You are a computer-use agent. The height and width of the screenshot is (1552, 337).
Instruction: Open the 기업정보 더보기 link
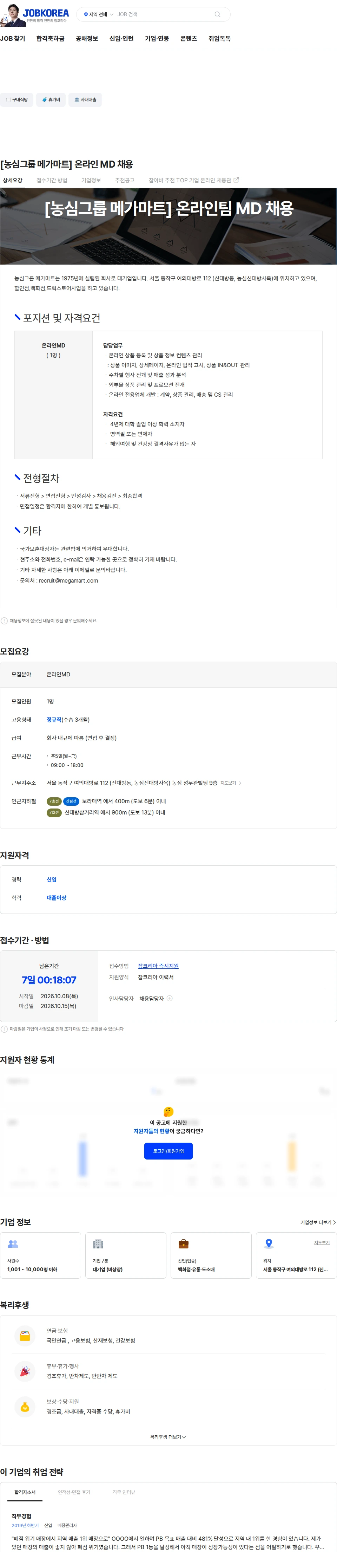coord(318,1222)
